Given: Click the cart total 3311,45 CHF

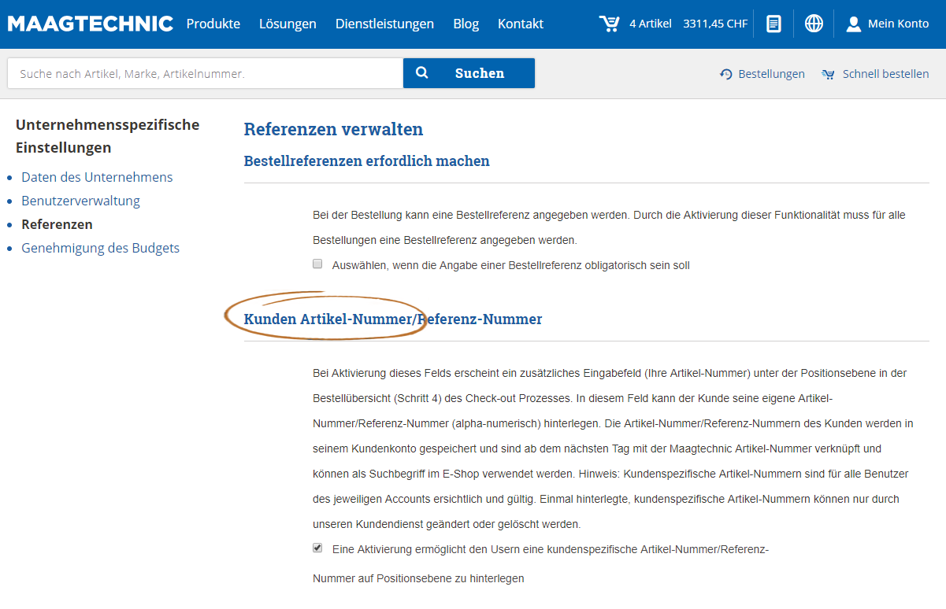Looking at the screenshot, I should point(715,24).
